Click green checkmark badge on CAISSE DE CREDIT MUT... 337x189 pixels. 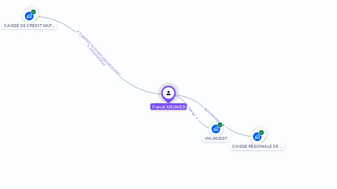point(33,12)
